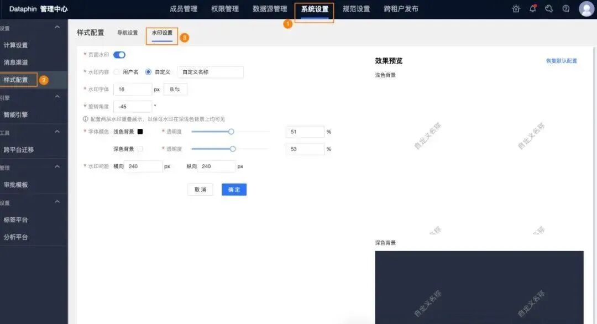This screenshot has height=324, width=597.
Task: Collapse the sidebar group above 跨平台迁移
Action: [57, 132]
